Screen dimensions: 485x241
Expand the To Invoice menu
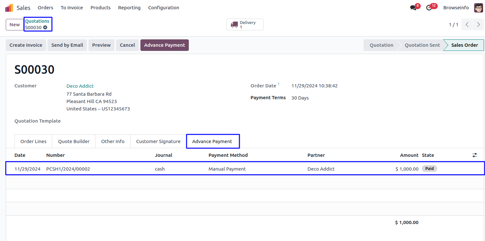72,8
